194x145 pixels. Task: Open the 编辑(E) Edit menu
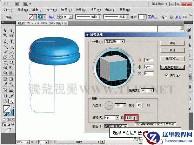click(x=22, y=10)
